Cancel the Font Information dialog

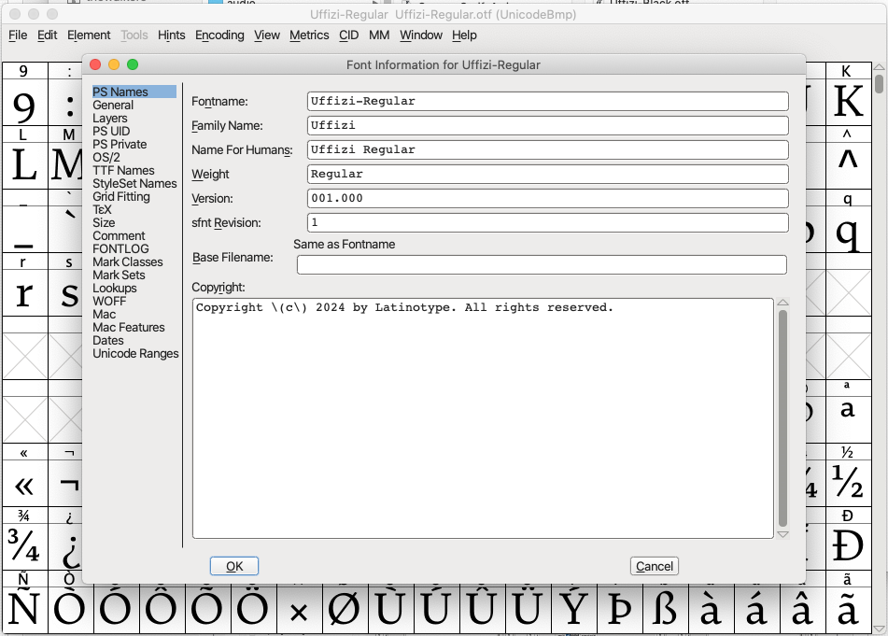pos(655,566)
